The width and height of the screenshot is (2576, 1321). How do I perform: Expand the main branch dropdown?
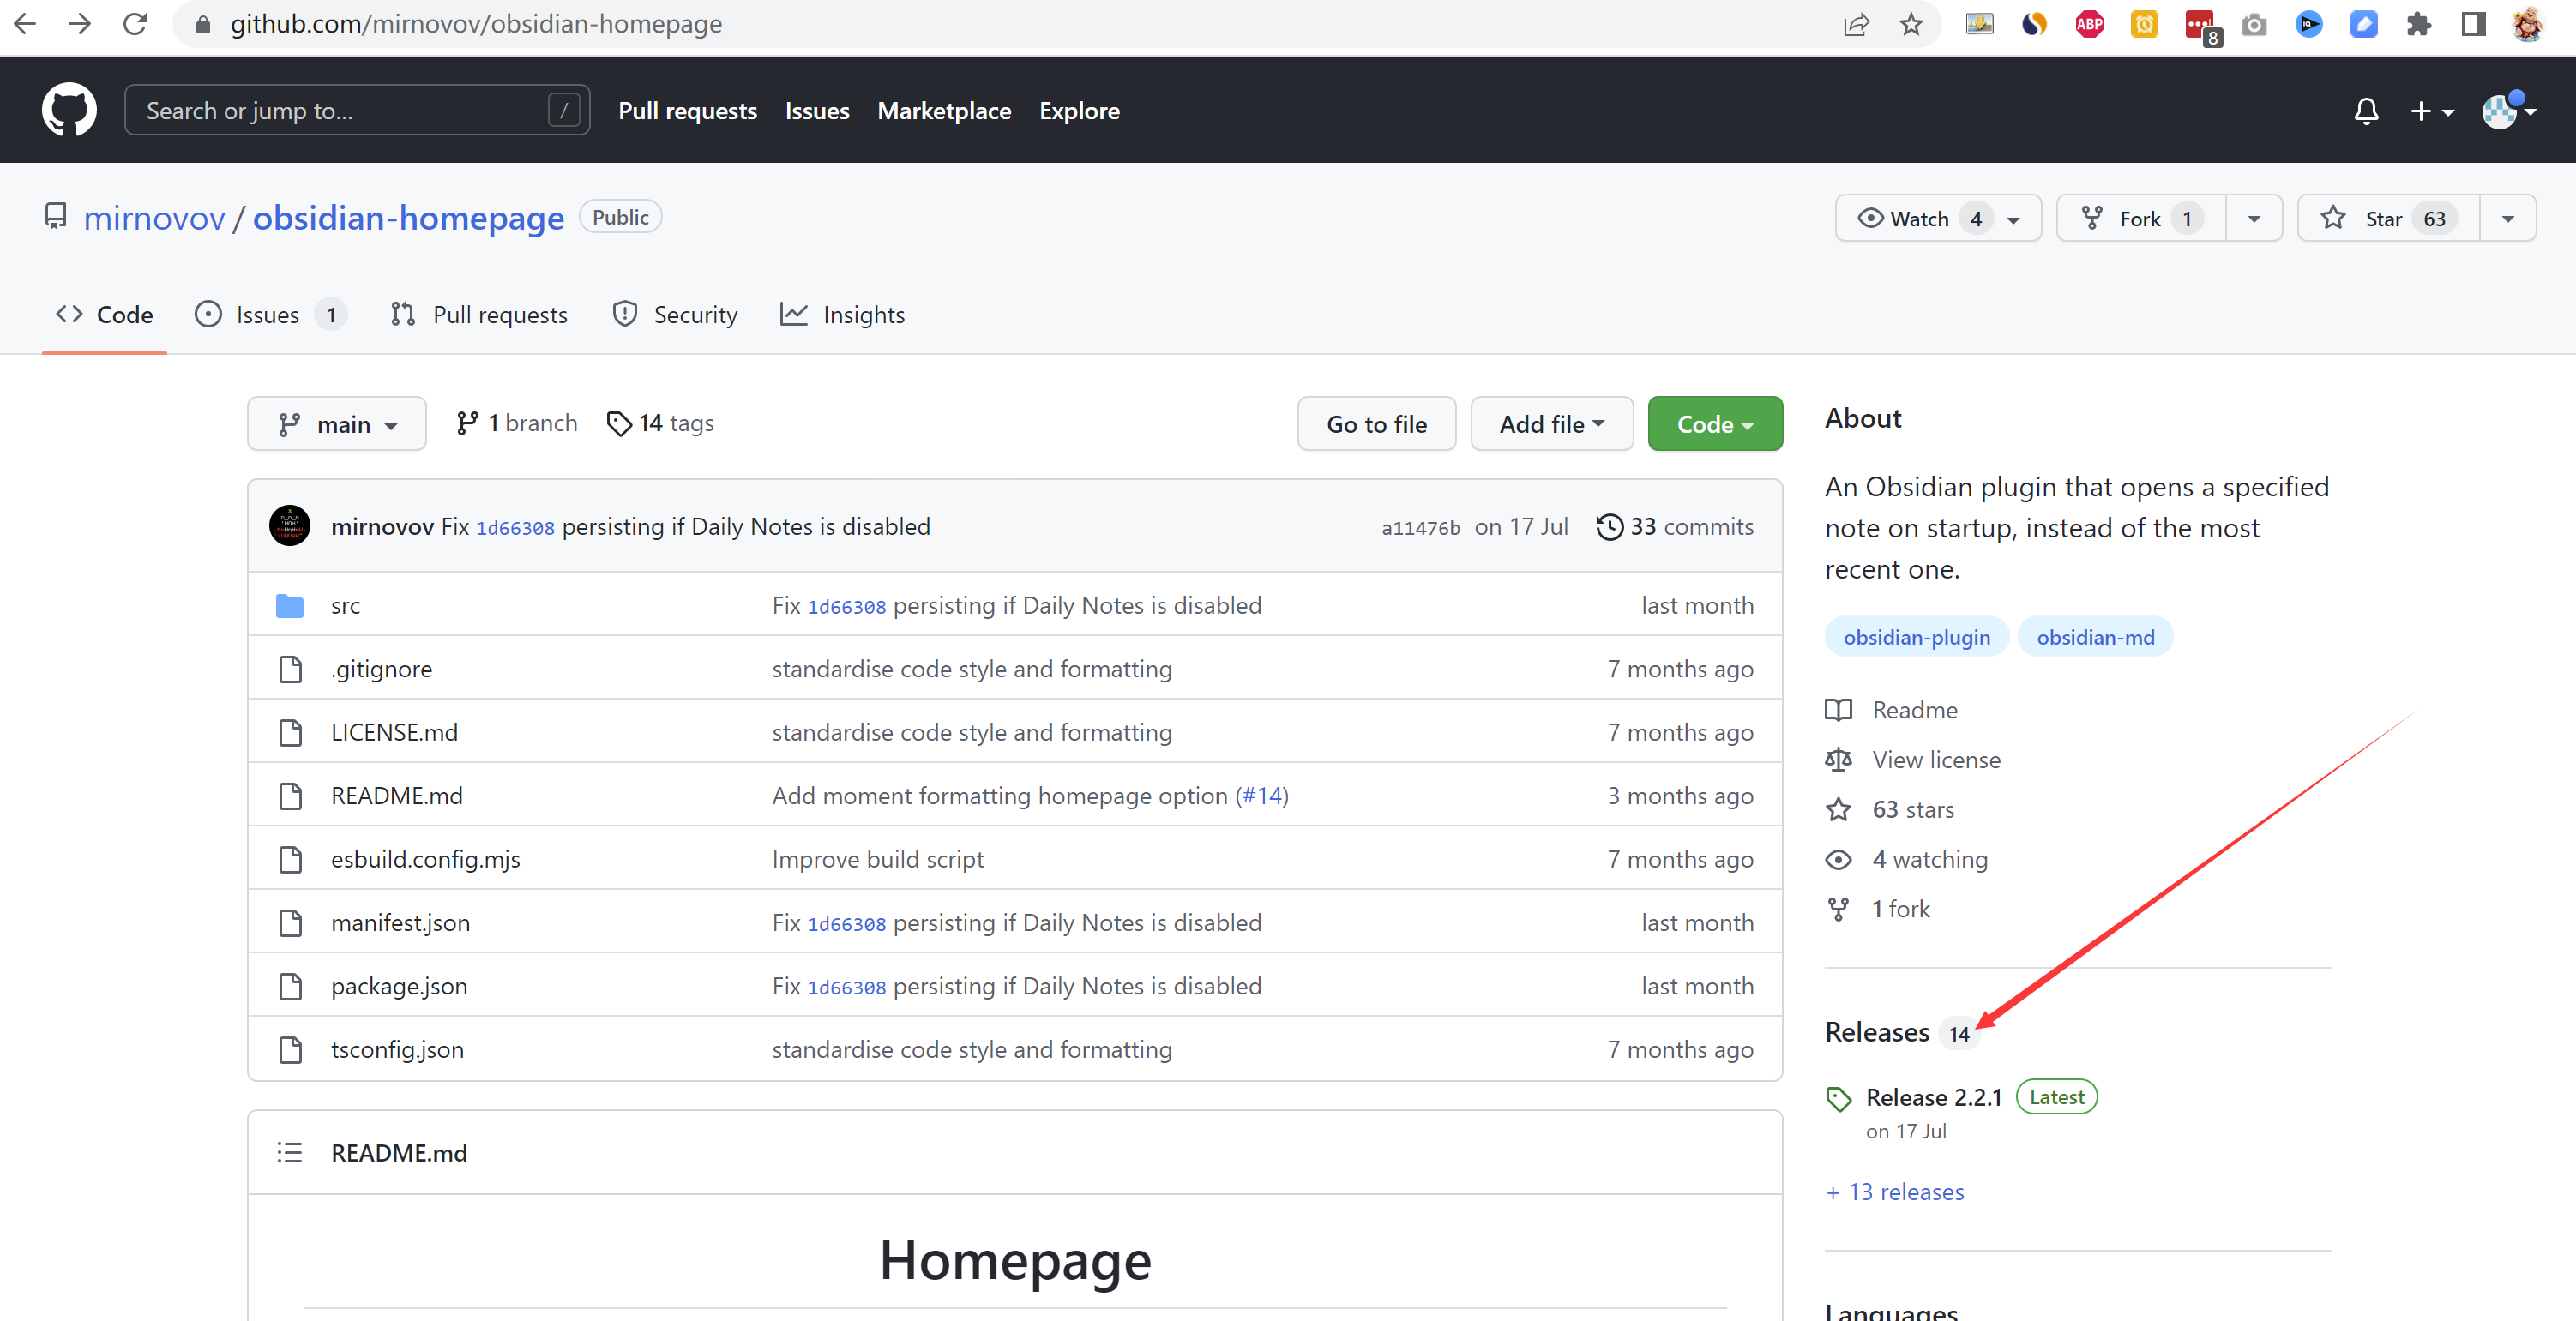click(337, 425)
